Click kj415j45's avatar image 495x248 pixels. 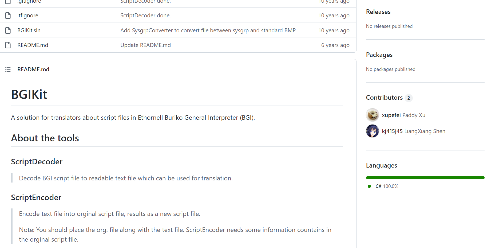372,131
